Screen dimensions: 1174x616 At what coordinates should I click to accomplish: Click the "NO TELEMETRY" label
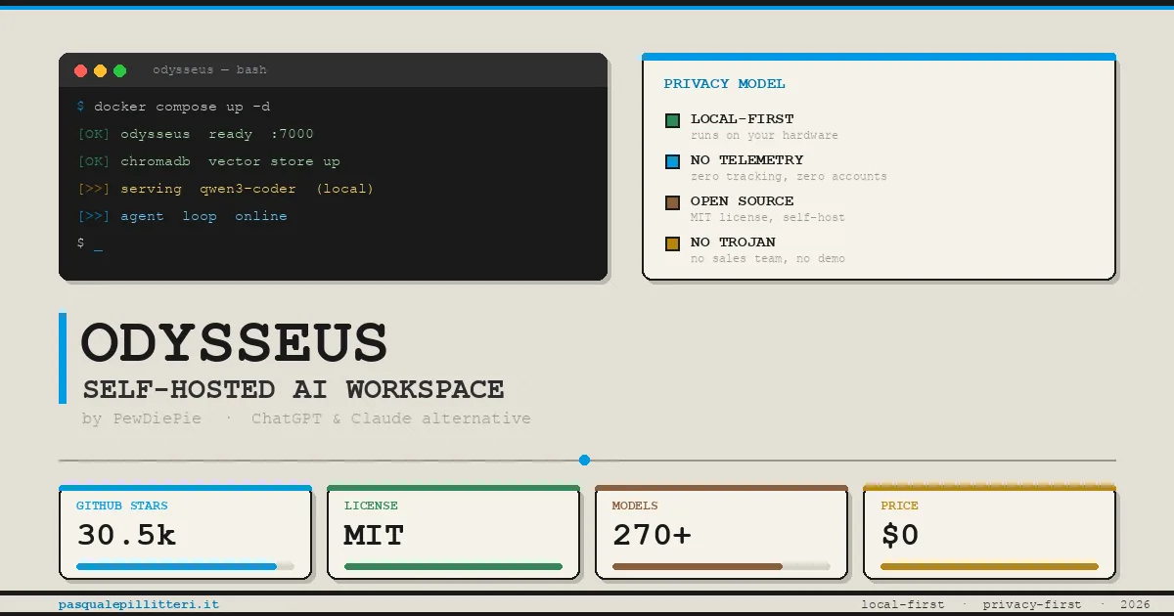[746, 160]
